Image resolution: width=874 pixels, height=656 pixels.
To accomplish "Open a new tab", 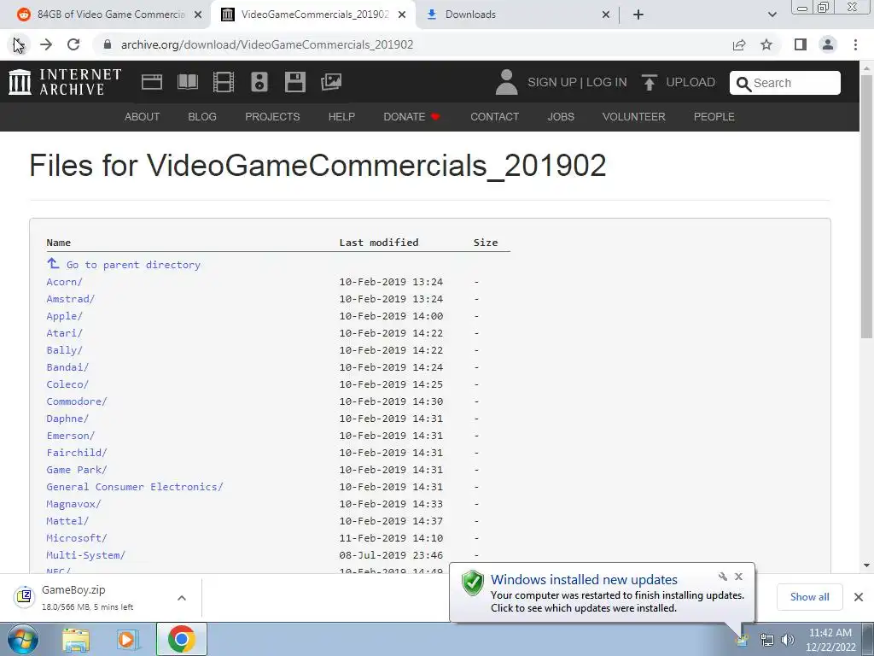I will point(638,15).
